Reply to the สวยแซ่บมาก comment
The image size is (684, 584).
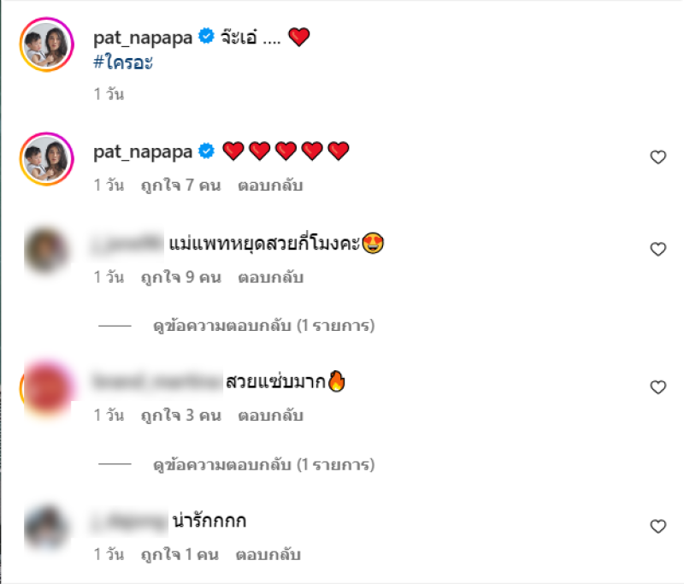(x=270, y=416)
